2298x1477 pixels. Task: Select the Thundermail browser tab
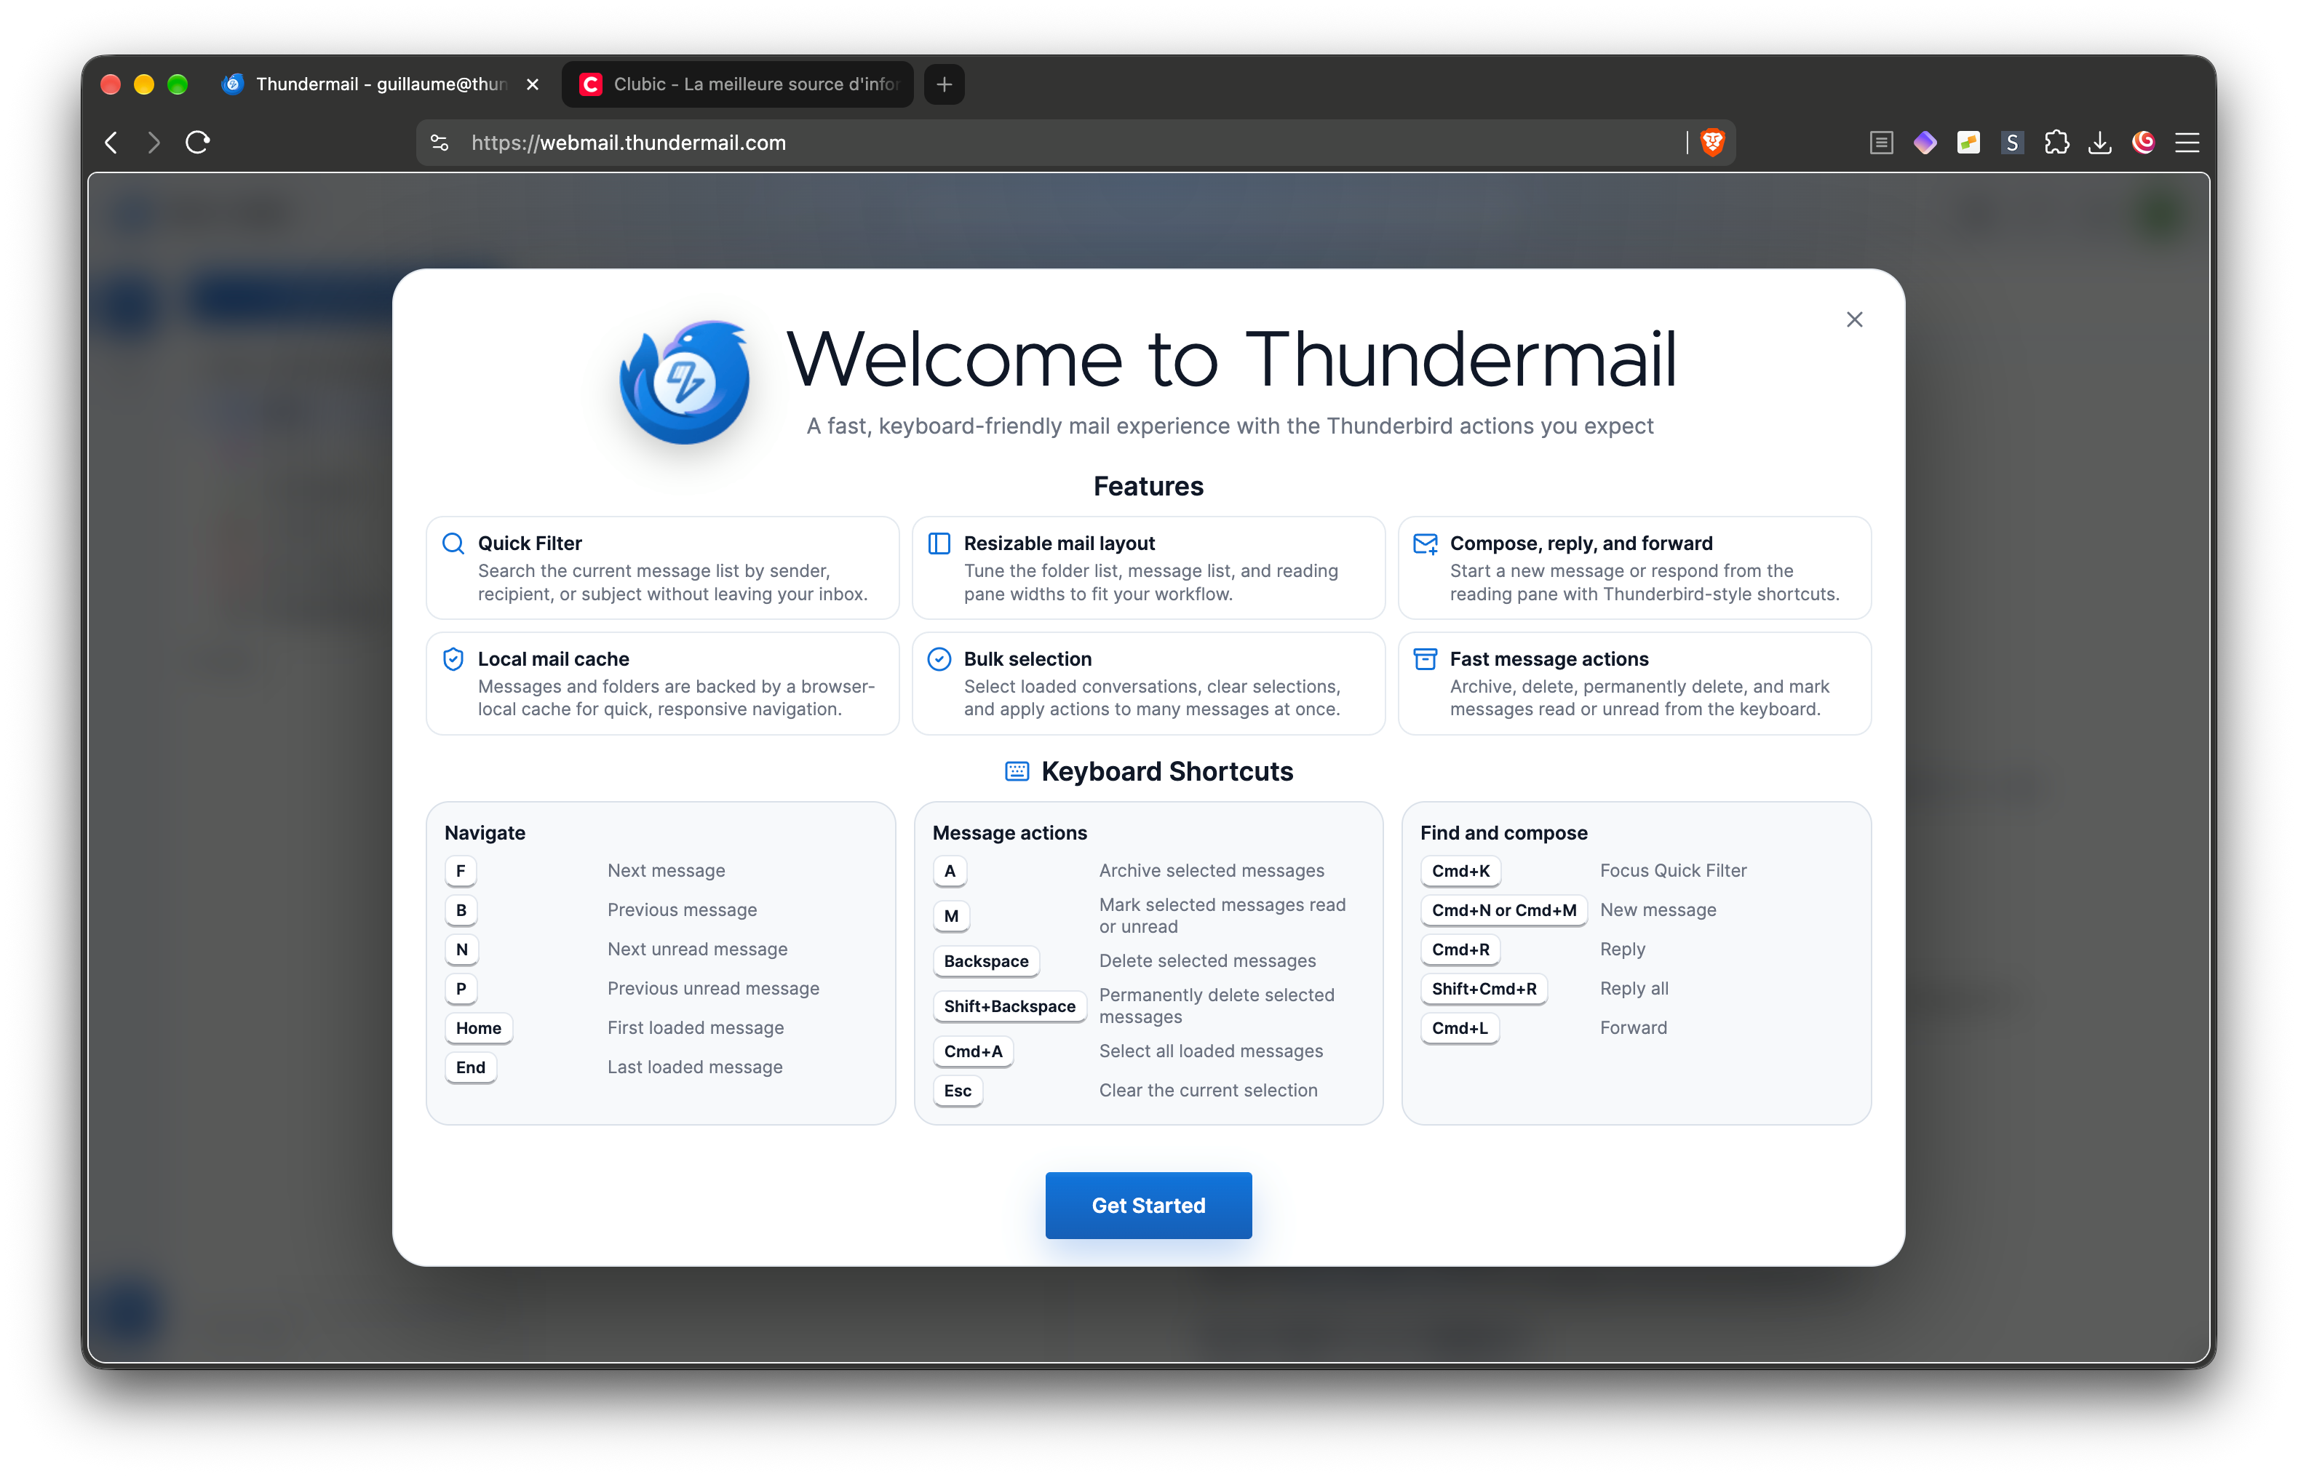379,84
